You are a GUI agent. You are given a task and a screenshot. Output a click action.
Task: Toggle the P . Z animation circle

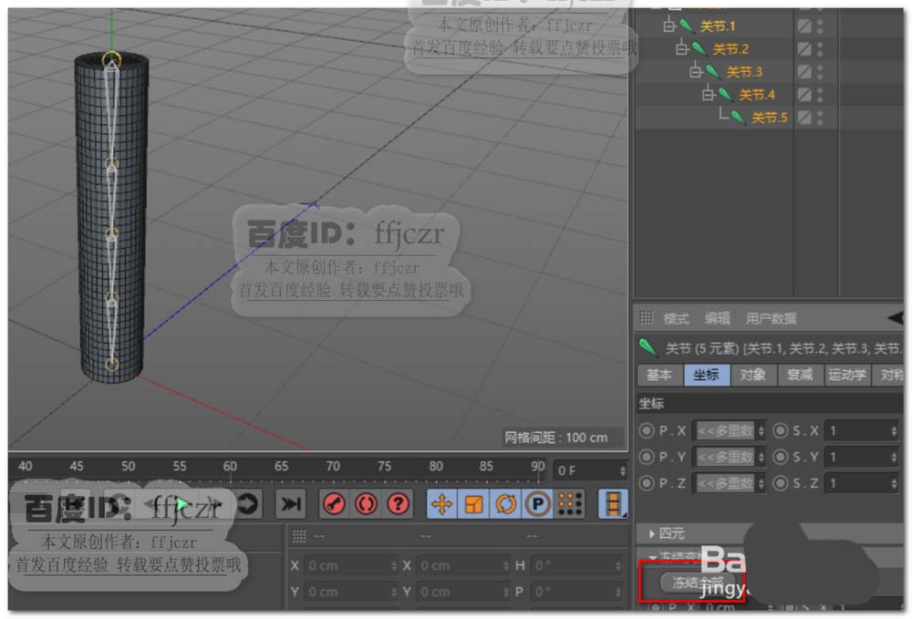[647, 483]
